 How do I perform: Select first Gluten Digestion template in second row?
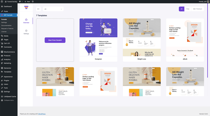point(55,82)
